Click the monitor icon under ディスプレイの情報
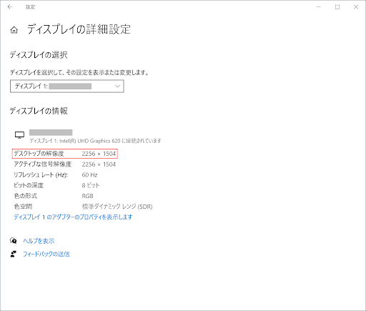This screenshot has width=366, height=311. [x=19, y=135]
